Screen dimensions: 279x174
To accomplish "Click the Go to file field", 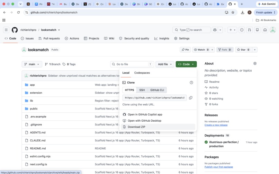I will [x=132, y=64].
